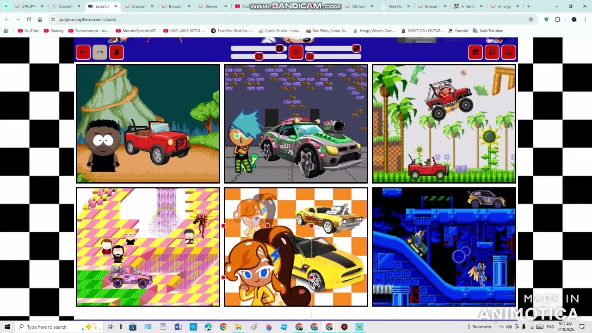Open the MonsterSpeeder407 bookmark
This screenshot has height=333, width=592.
coord(137,31)
